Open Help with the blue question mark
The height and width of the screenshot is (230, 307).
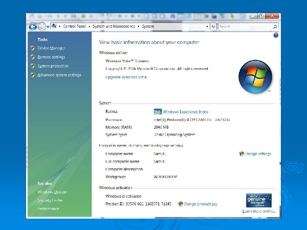276,35
